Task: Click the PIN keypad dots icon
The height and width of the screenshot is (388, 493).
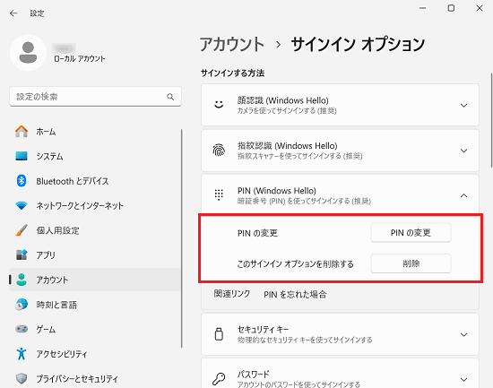Action: click(219, 195)
